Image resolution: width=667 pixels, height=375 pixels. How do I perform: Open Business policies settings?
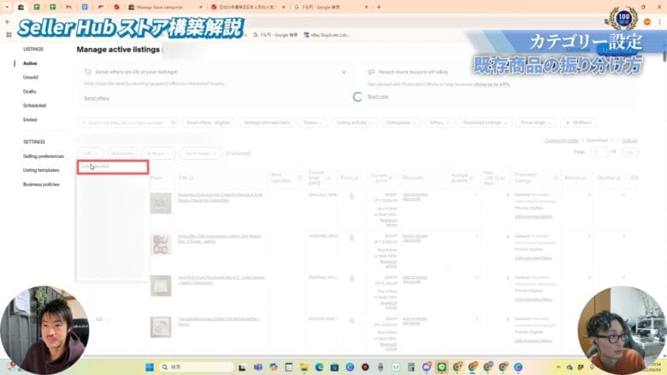point(41,185)
